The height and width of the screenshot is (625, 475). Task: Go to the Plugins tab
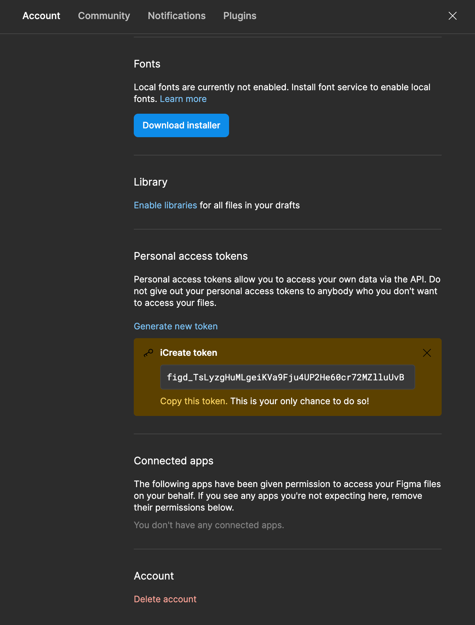(240, 16)
